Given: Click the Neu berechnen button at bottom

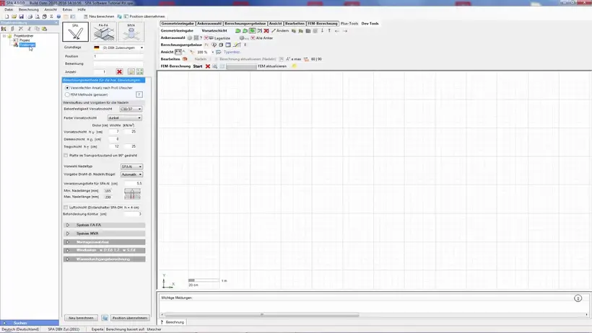Looking at the screenshot, I should click(81, 318).
